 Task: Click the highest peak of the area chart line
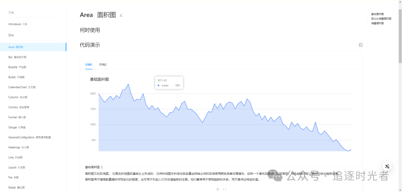click(x=128, y=84)
